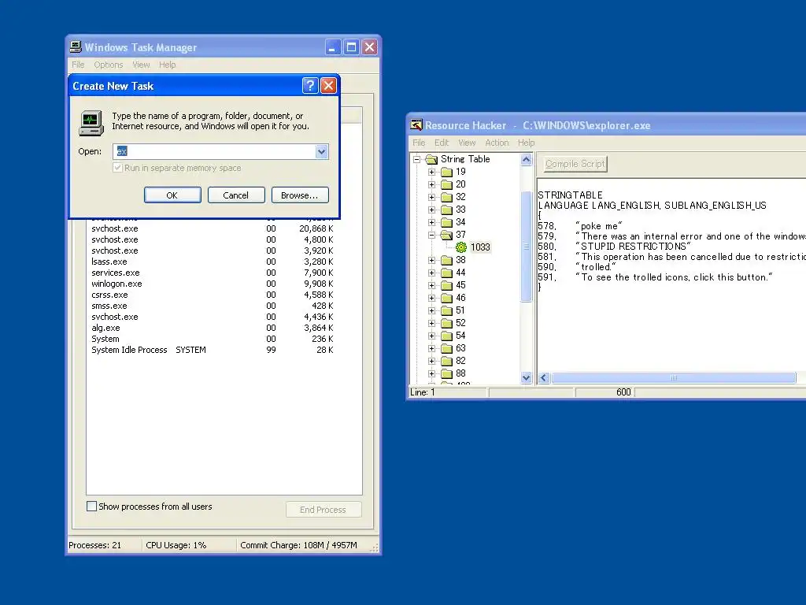Click folder icon for resource 52
Viewport: 806px width, 605px height.
click(447, 323)
